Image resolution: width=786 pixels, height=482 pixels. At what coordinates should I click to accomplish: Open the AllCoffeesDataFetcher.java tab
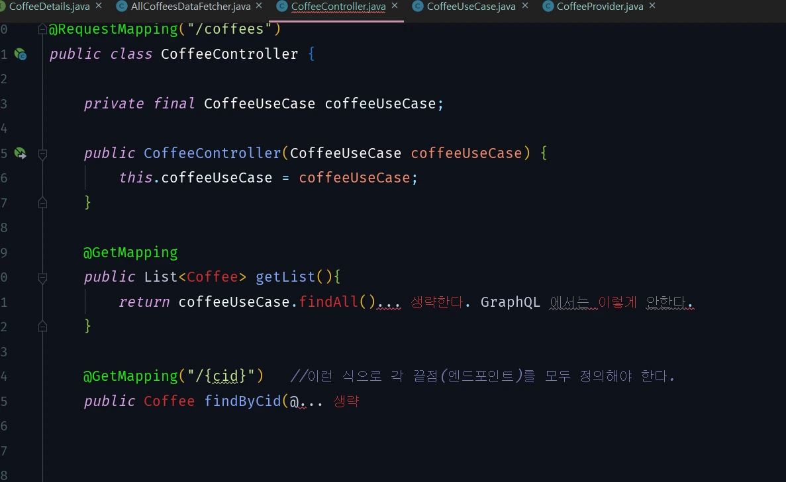pos(191,7)
